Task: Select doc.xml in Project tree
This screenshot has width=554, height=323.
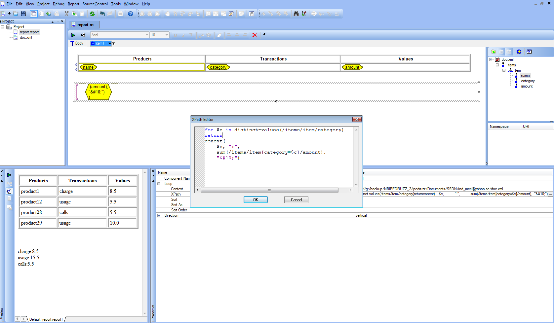Action: (26, 37)
